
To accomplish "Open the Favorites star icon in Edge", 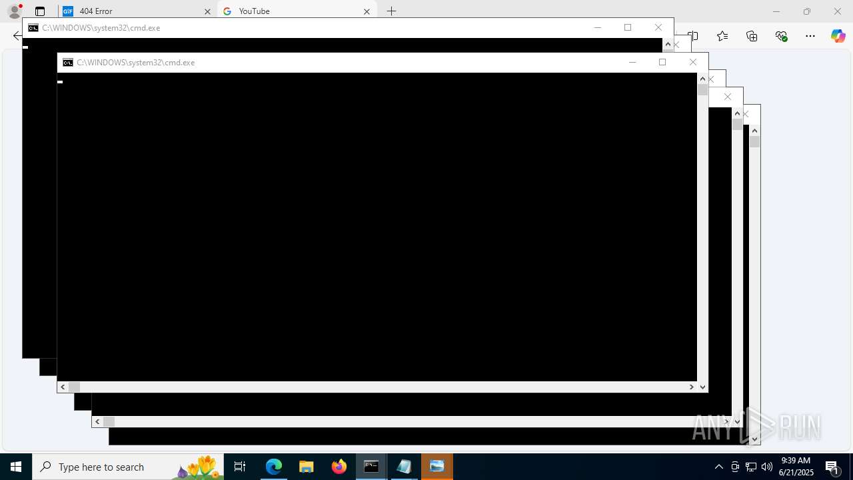I will click(722, 36).
